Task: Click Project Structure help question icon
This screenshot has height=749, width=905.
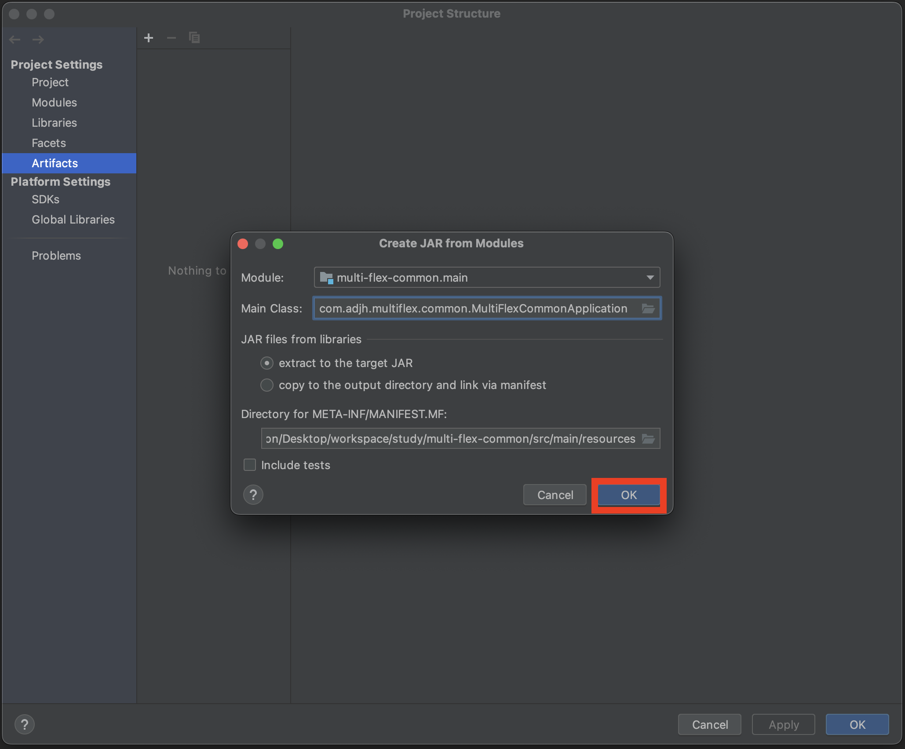Action: coord(25,724)
